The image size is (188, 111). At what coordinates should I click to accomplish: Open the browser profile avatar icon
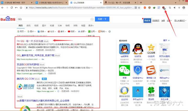coord(184,8)
